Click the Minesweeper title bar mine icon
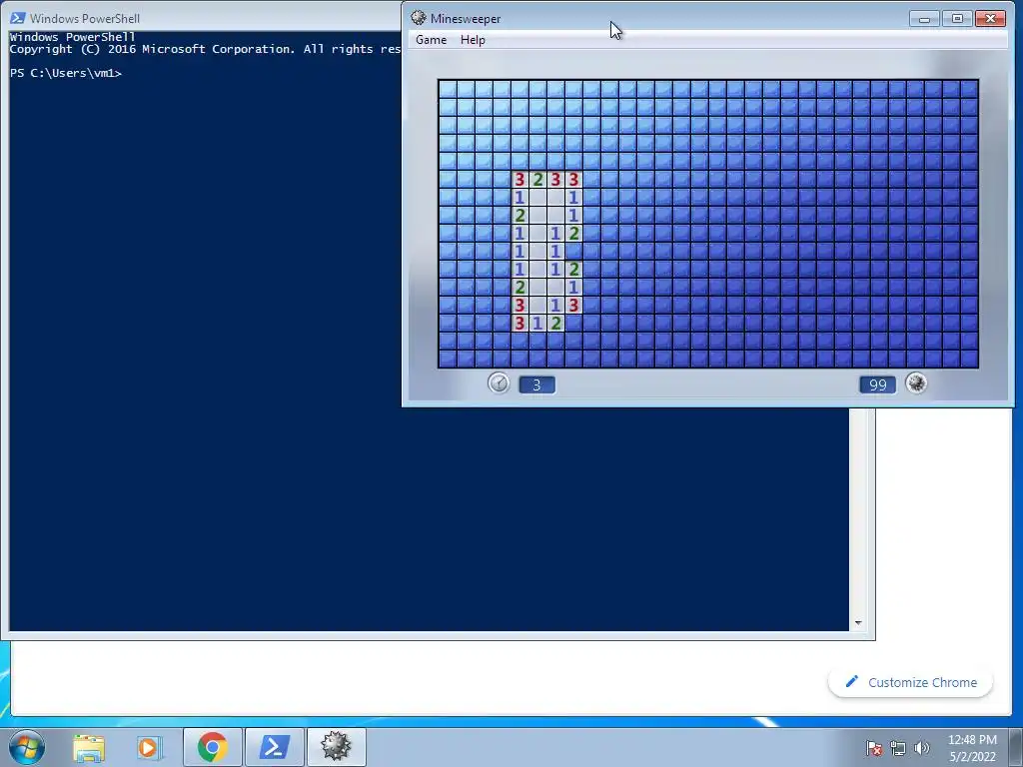 (419, 18)
